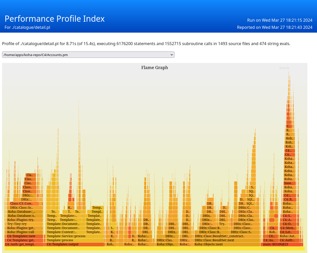This screenshot has width=317, height=253.
Task: Click the Koha::Obje.. frame
Action: click(166, 244)
